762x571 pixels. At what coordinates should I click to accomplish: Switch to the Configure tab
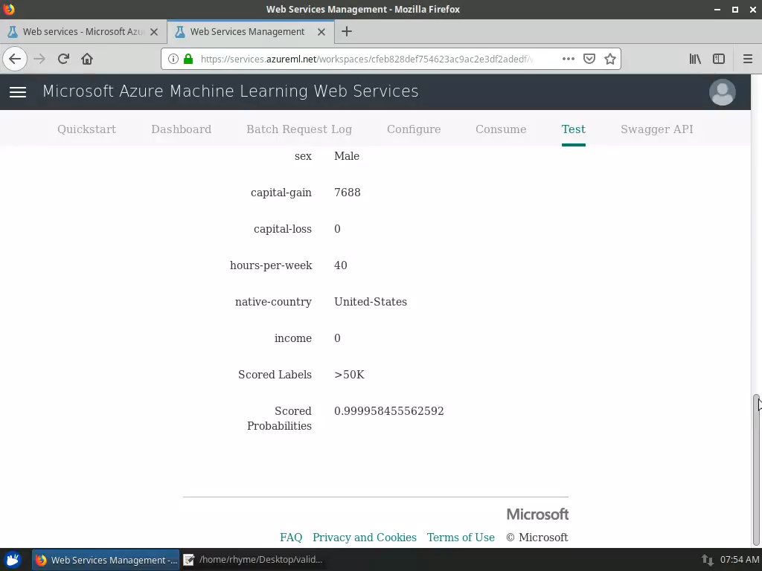point(414,129)
